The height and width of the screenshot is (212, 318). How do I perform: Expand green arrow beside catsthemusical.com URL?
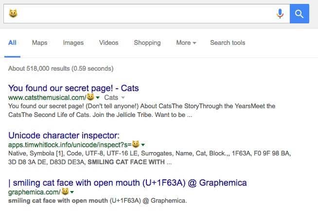click(98, 98)
